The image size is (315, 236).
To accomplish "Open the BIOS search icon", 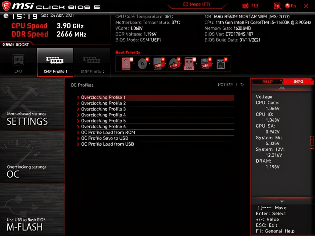I will [277, 6].
